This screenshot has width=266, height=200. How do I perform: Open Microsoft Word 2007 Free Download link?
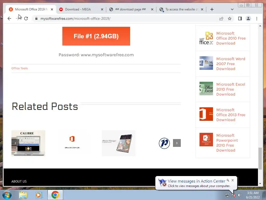[x=231, y=64]
